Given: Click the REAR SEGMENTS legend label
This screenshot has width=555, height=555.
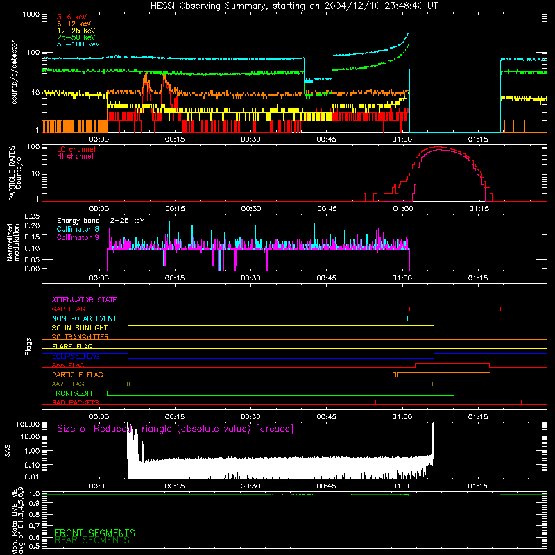Looking at the screenshot, I should [92, 540].
